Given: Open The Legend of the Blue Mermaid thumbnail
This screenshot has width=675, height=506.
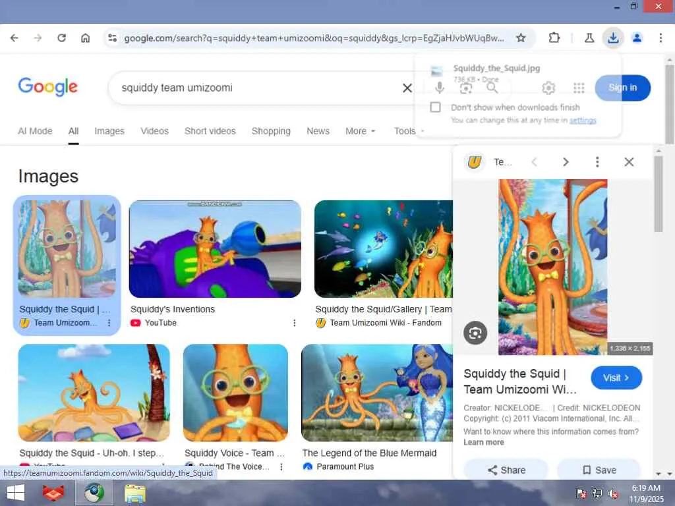Looking at the screenshot, I should 377,393.
